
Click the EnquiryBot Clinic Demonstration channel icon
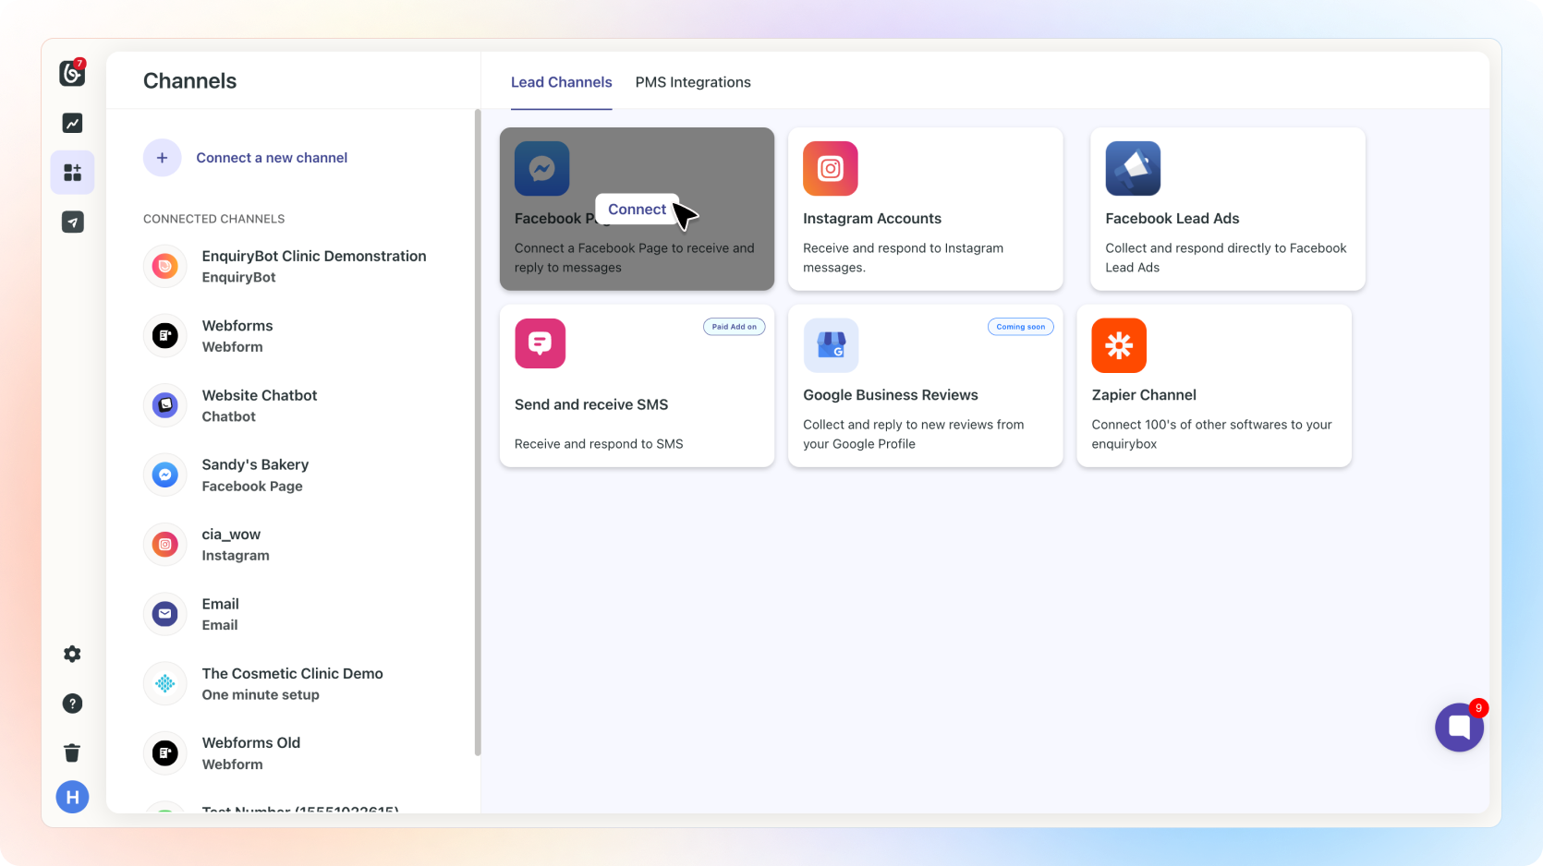(165, 266)
